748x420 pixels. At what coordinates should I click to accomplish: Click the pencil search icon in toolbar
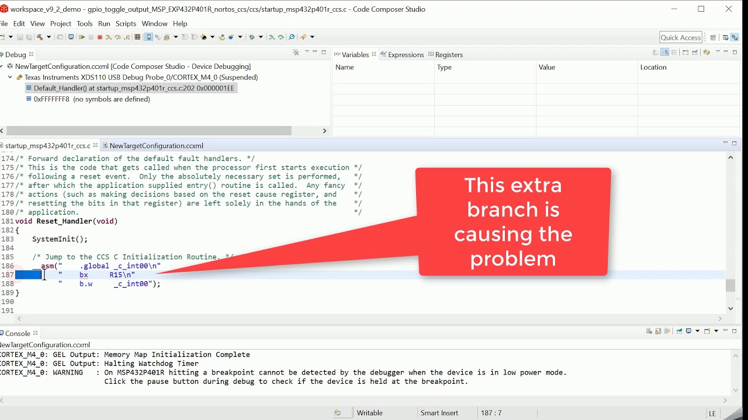[303, 37]
